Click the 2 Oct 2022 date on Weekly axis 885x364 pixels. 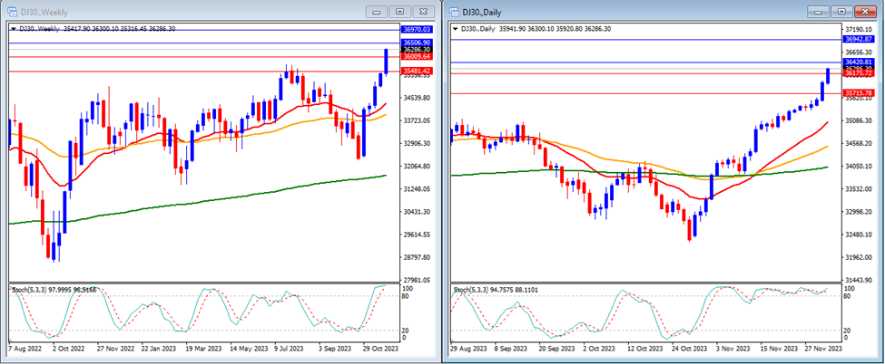click(x=66, y=349)
